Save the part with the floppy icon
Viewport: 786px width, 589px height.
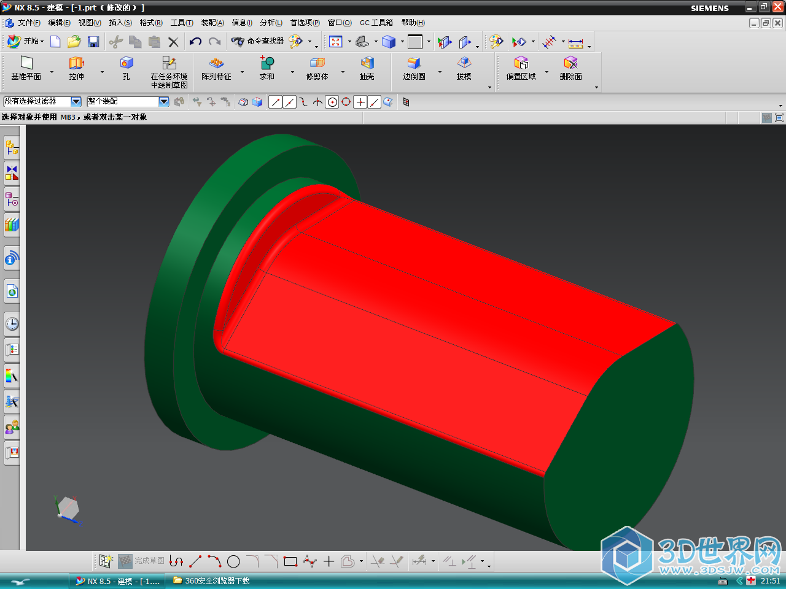pyautogui.click(x=93, y=41)
